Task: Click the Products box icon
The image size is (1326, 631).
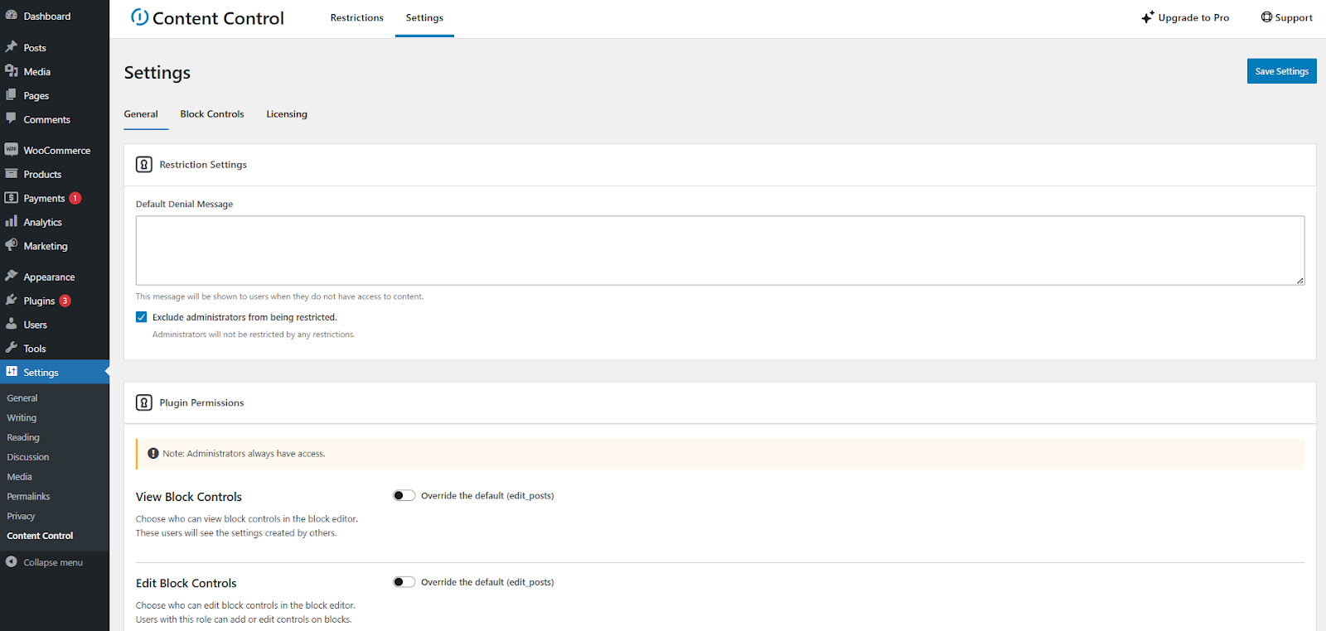Action: click(x=11, y=174)
